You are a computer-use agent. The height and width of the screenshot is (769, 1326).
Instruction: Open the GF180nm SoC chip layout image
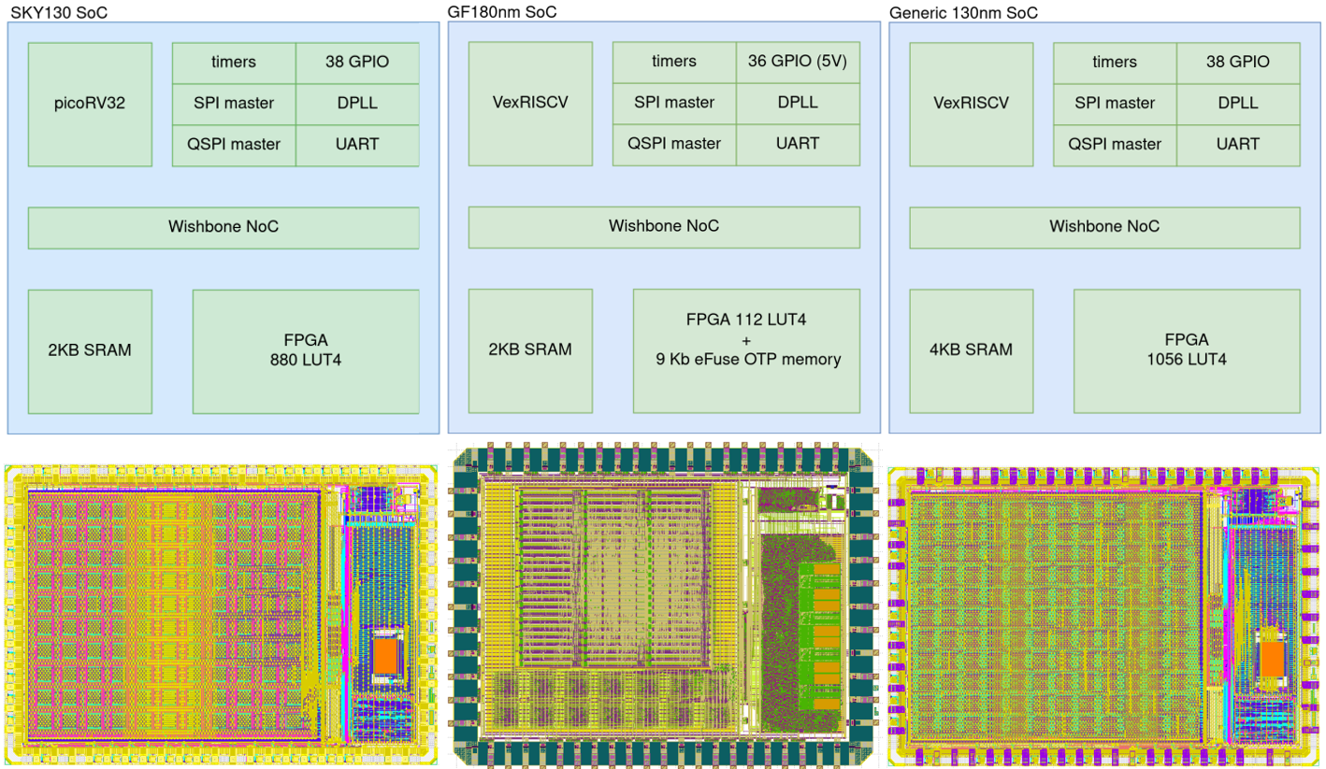664,604
